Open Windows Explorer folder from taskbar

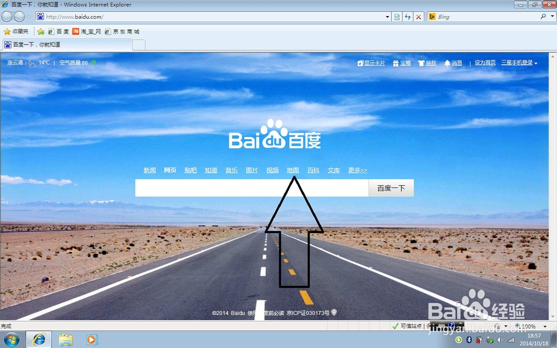[66, 340]
